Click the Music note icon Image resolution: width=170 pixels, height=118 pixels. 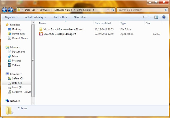tap(10, 56)
